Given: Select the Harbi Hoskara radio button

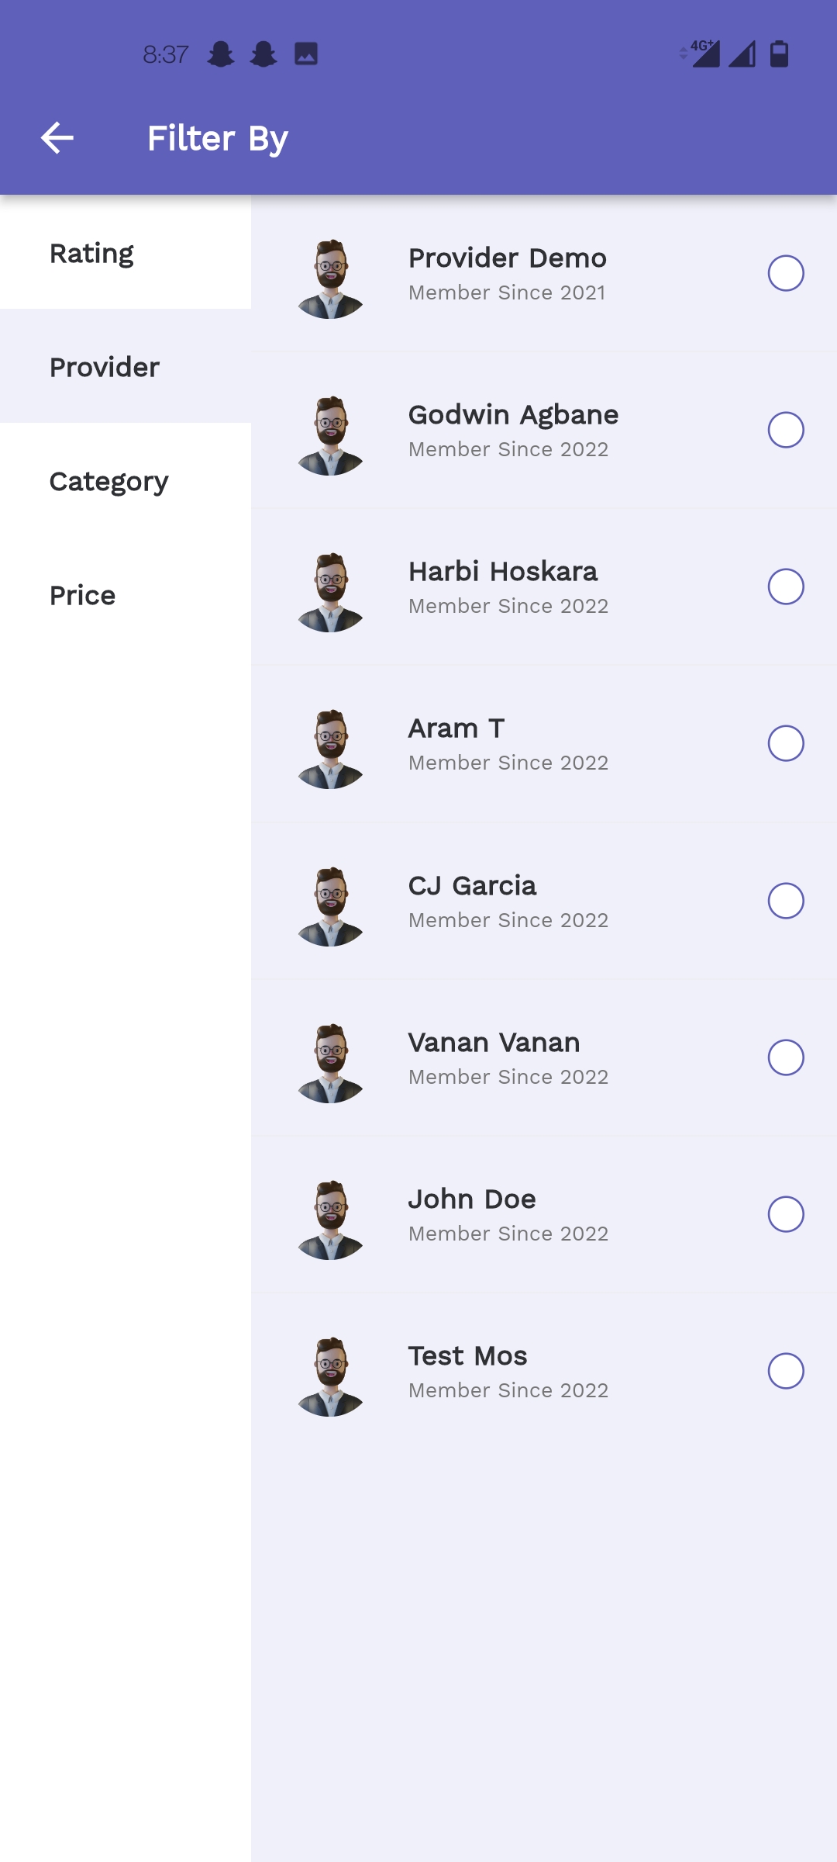Looking at the screenshot, I should tap(785, 587).
